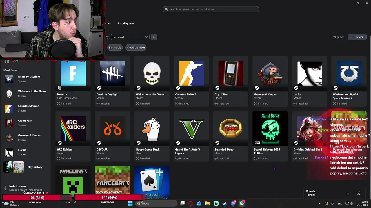Click the Grand Theft Auto V Legacy cover

click(x=191, y=129)
